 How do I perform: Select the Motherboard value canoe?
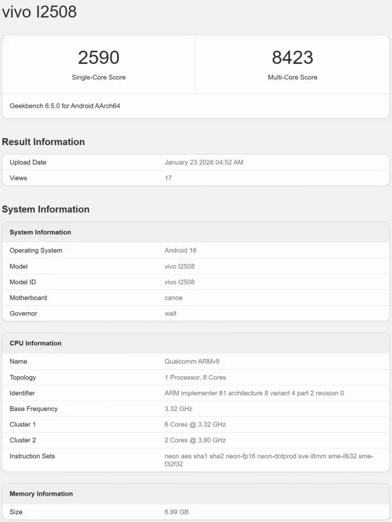click(x=173, y=298)
